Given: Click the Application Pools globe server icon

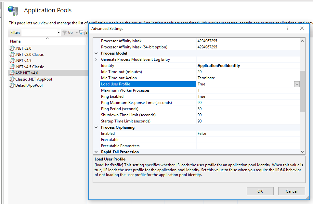Looking at the screenshot, I should (13, 11).
